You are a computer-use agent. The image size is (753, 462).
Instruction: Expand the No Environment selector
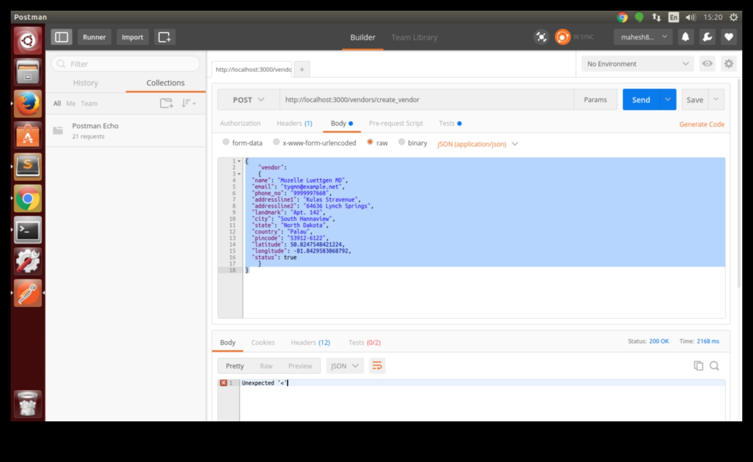pyautogui.click(x=637, y=64)
